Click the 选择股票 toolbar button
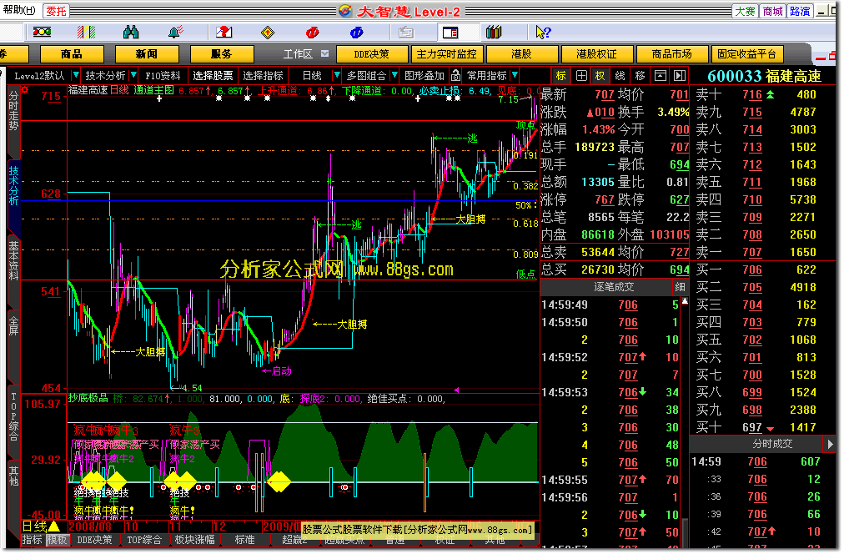The height and width of the screenshot is (554, 844). [214, 75]
